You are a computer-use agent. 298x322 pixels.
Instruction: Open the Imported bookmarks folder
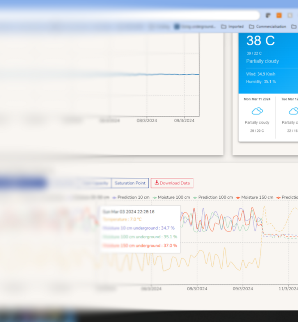point(232,27)
